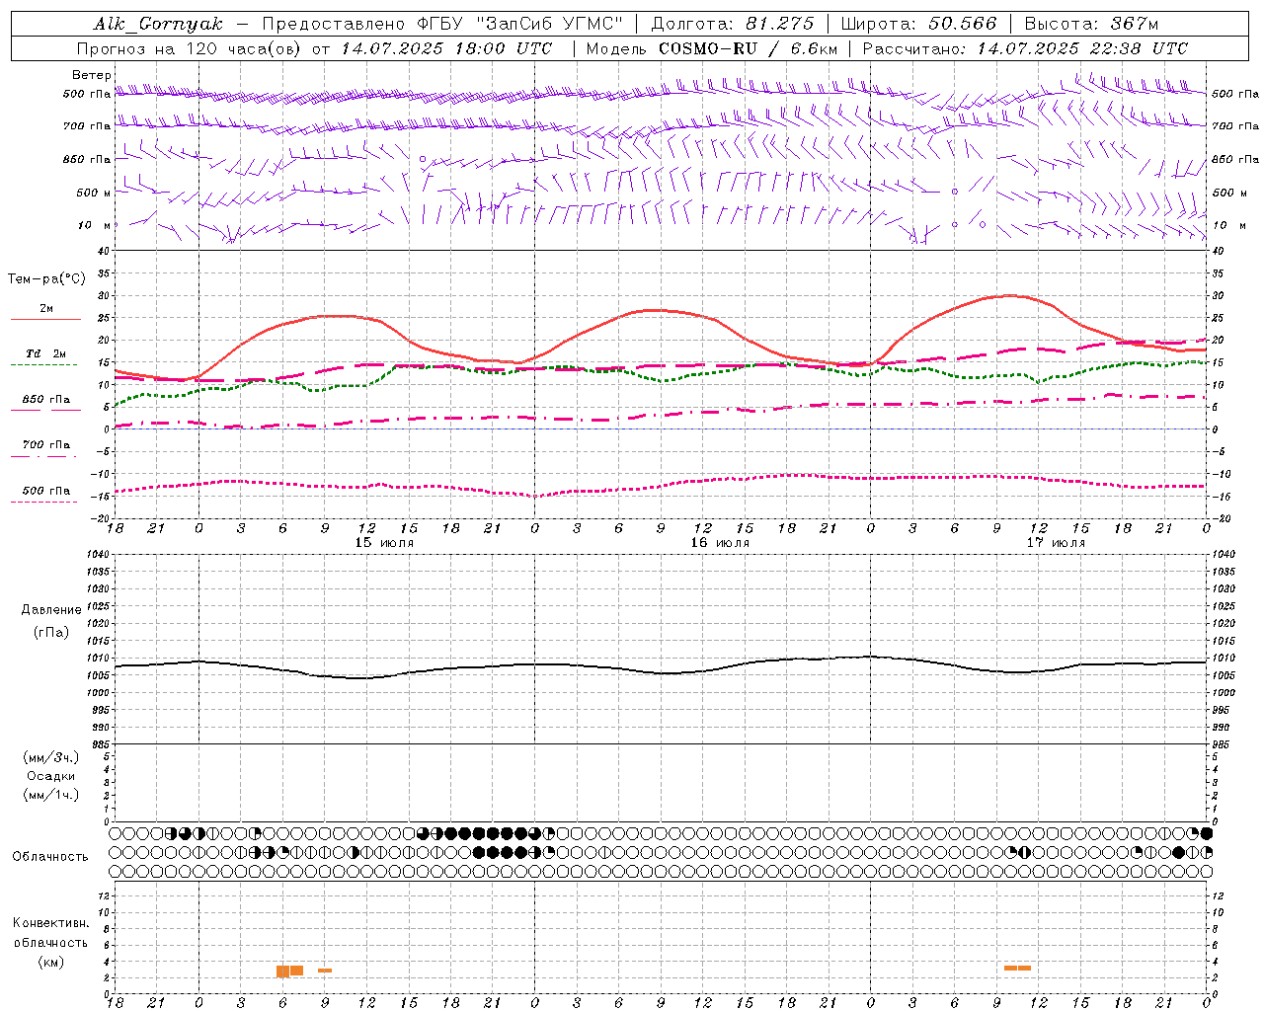Screen dimensions: 1264x1011
Task: Click the "Давление" pressure panel title
Action: (x=51, y=610)
